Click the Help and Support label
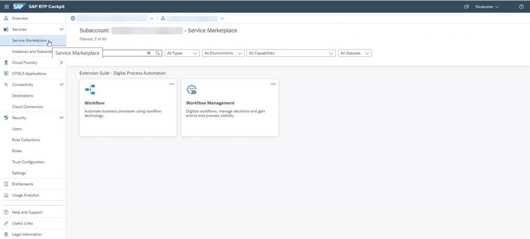 point(27,212)
